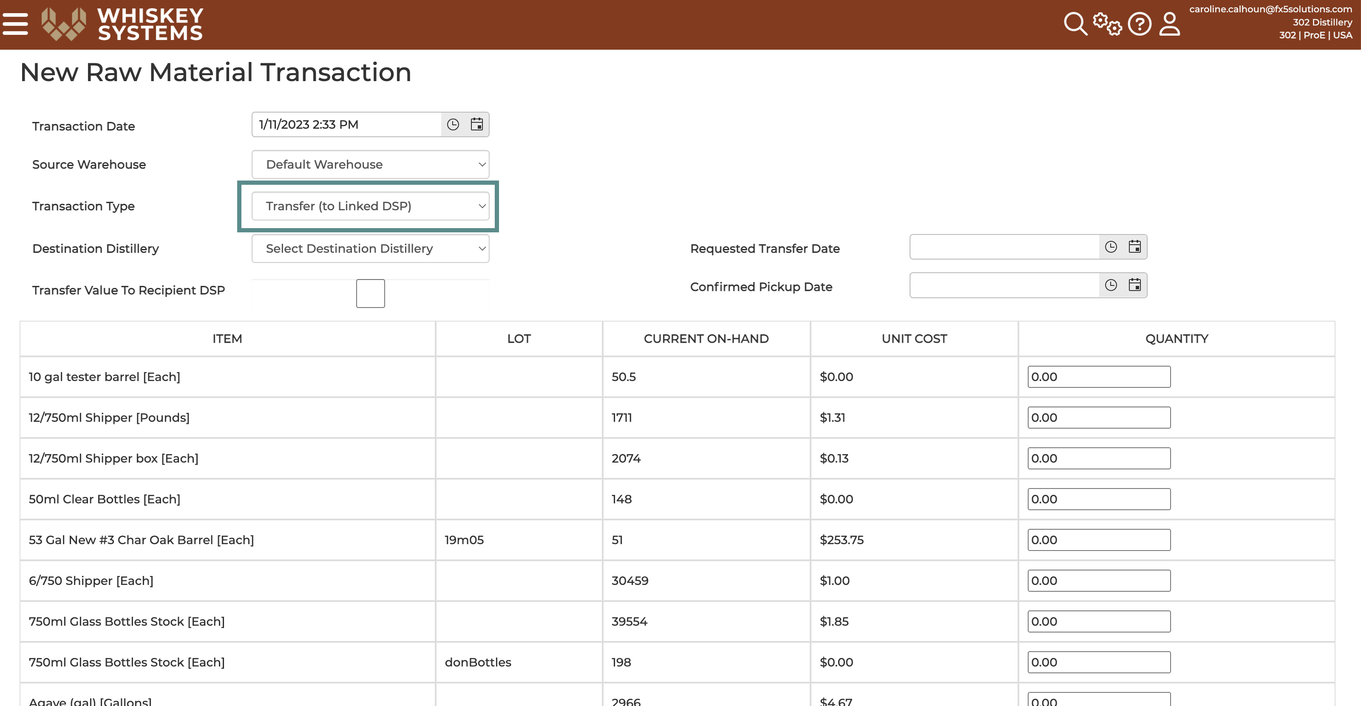The width and height of the screenshot is (1361, 706).
Task: Open Confirmed Pickup Date calendar icon
Action: (x=1134, y=285)
